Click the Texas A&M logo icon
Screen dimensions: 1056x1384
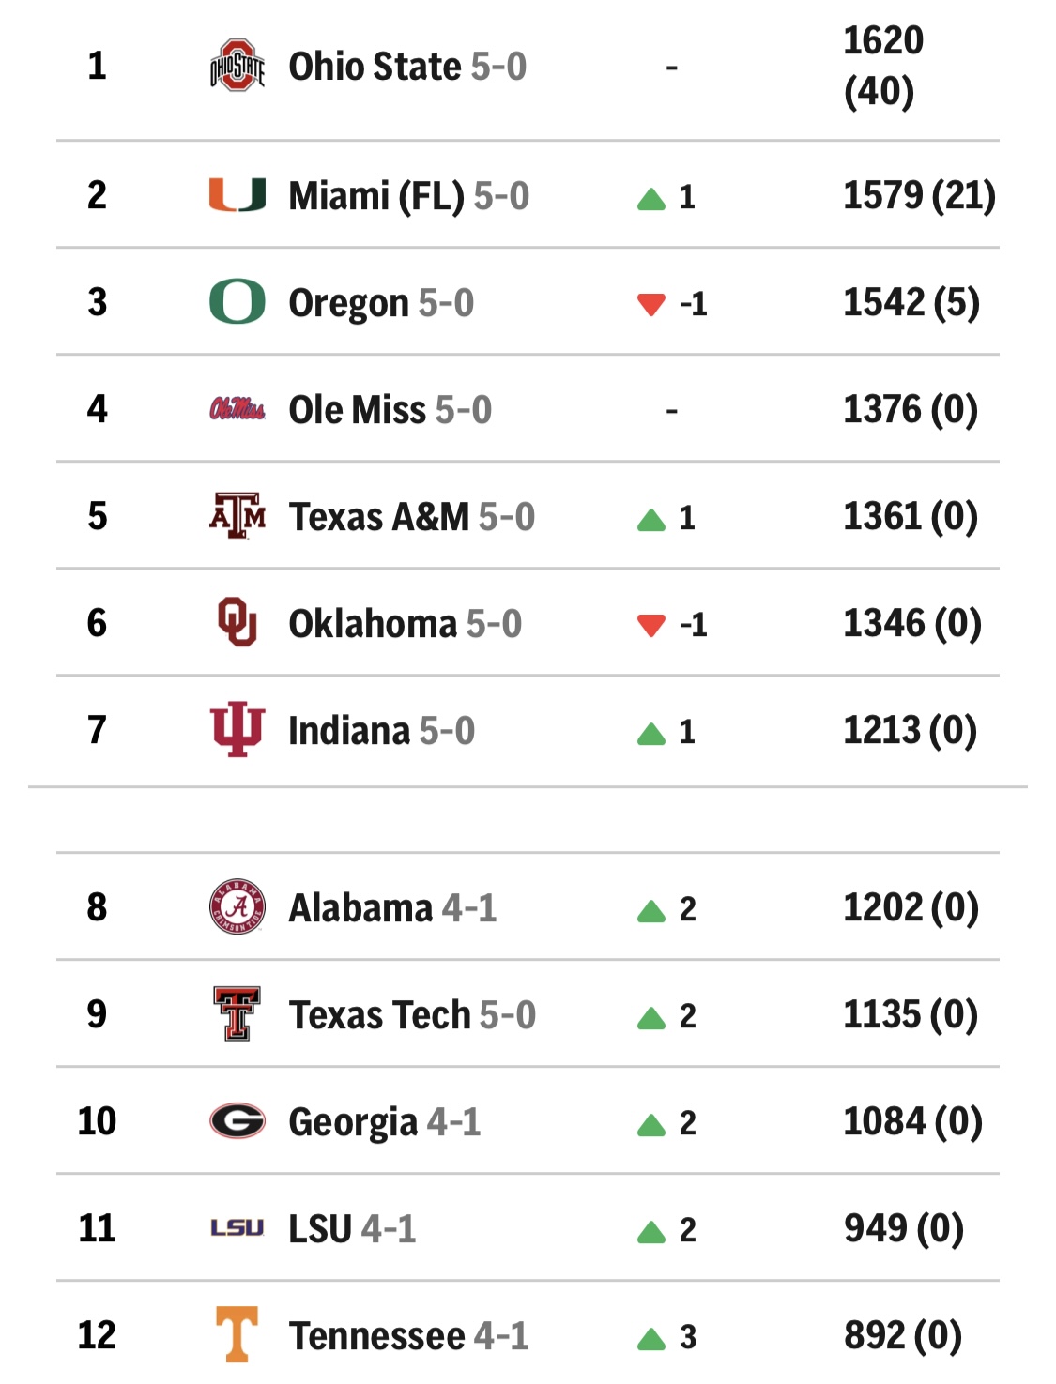[237, 516]
